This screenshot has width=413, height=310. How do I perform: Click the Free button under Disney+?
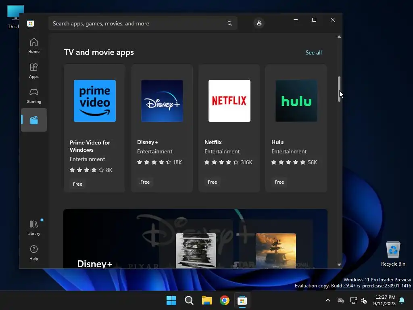(145, 182)
